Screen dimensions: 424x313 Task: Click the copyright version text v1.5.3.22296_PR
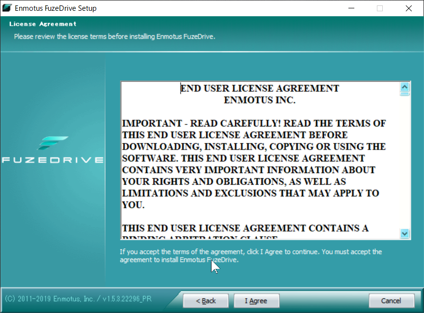tap(127, 299)
